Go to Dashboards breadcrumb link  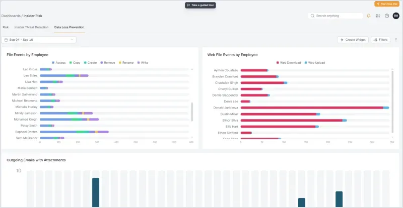[x=11, y=16]
